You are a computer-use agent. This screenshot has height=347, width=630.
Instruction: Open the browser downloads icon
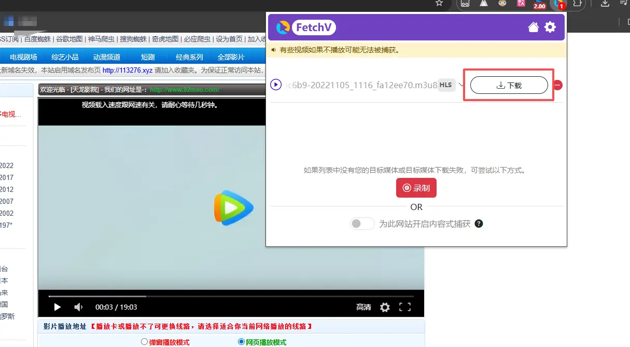coord(605,4)
